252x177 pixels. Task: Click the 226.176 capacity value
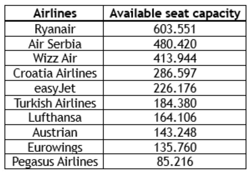point(175,88)
